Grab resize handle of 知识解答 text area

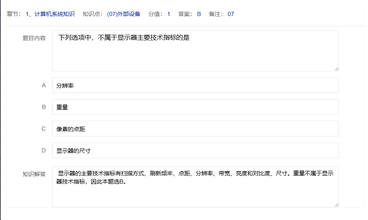(x=336, y=204)
